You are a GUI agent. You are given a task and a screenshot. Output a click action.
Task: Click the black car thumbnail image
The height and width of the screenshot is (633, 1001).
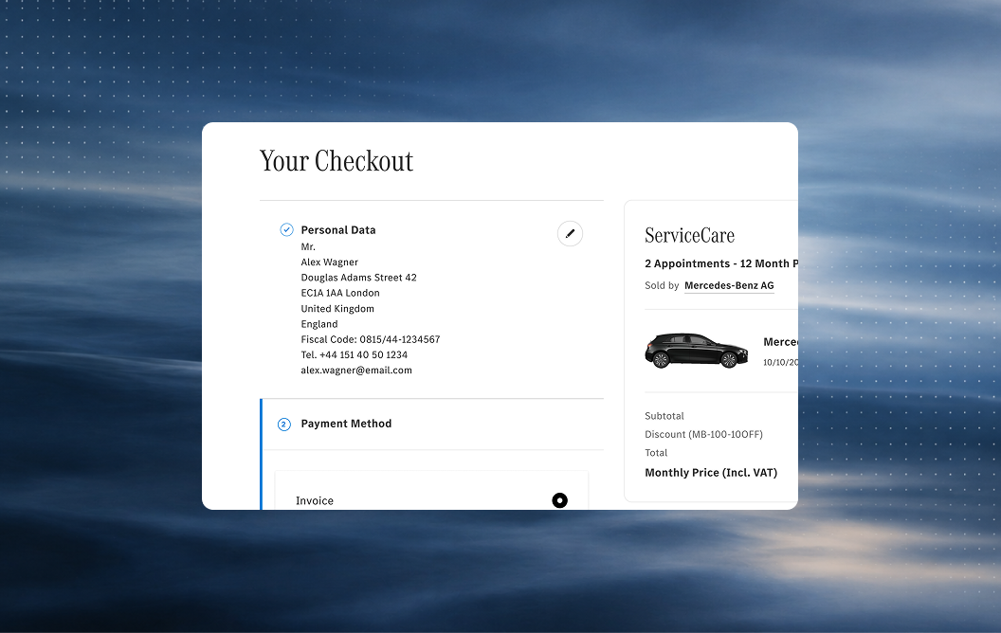pyautogui.click(x=696, y=351)
